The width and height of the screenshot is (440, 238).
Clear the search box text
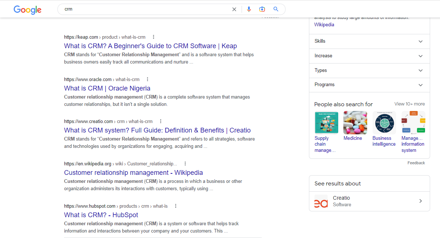click(234, 9)
